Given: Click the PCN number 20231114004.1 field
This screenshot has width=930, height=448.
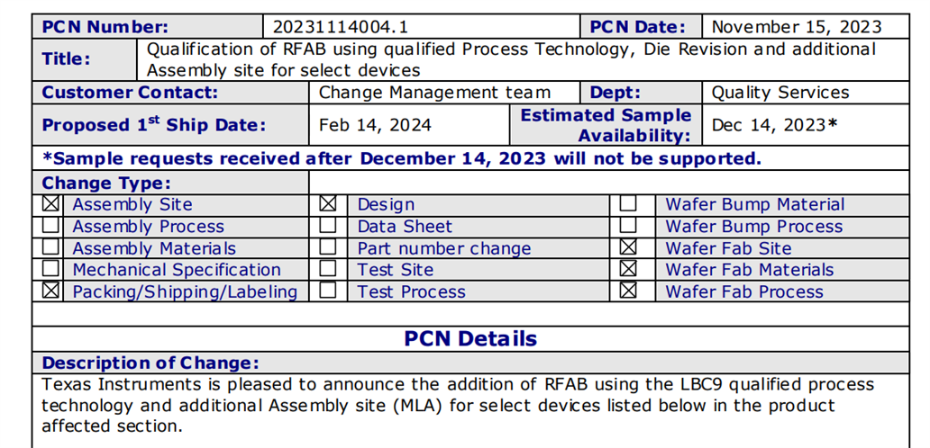Looking at the screenshot, I should pos(422,27).
